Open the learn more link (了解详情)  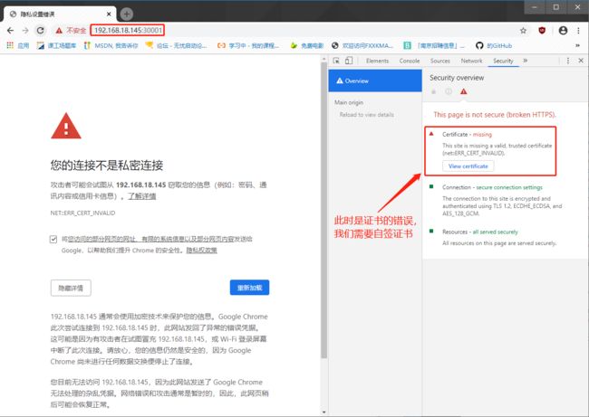[x=141, y=196]
